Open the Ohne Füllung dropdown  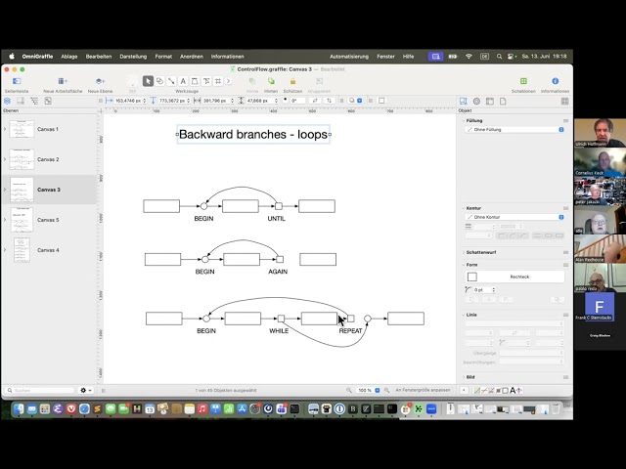[x=514, y=130]
